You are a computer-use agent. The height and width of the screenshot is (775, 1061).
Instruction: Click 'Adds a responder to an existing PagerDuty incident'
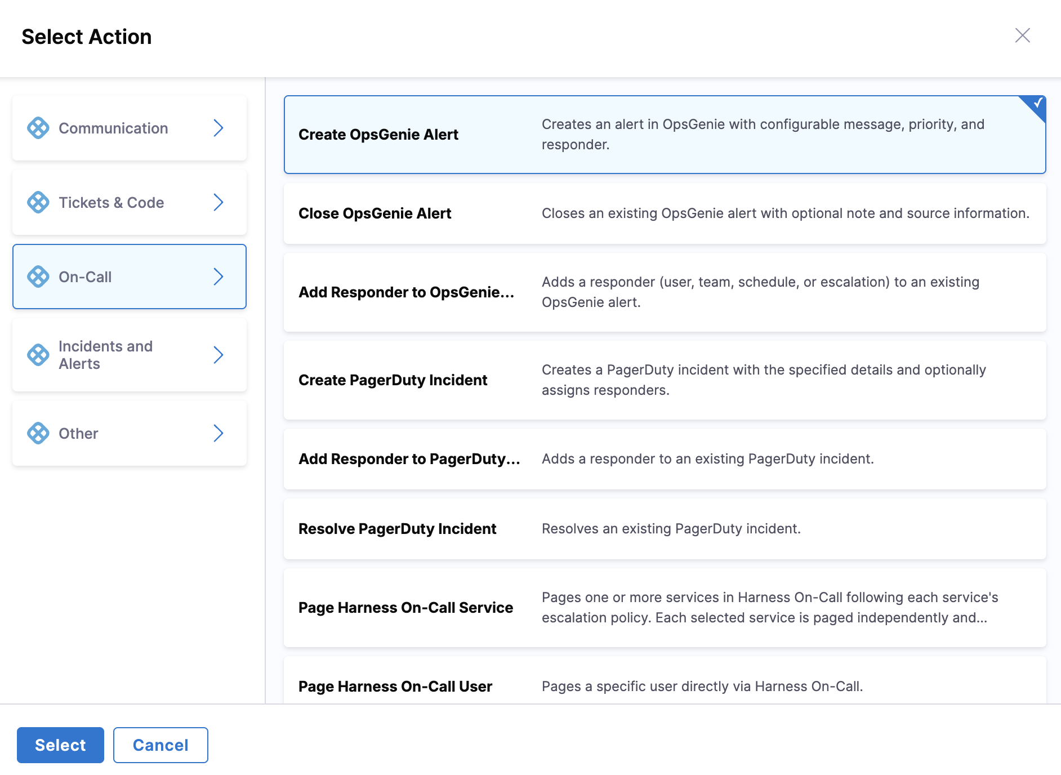[708, 459]
